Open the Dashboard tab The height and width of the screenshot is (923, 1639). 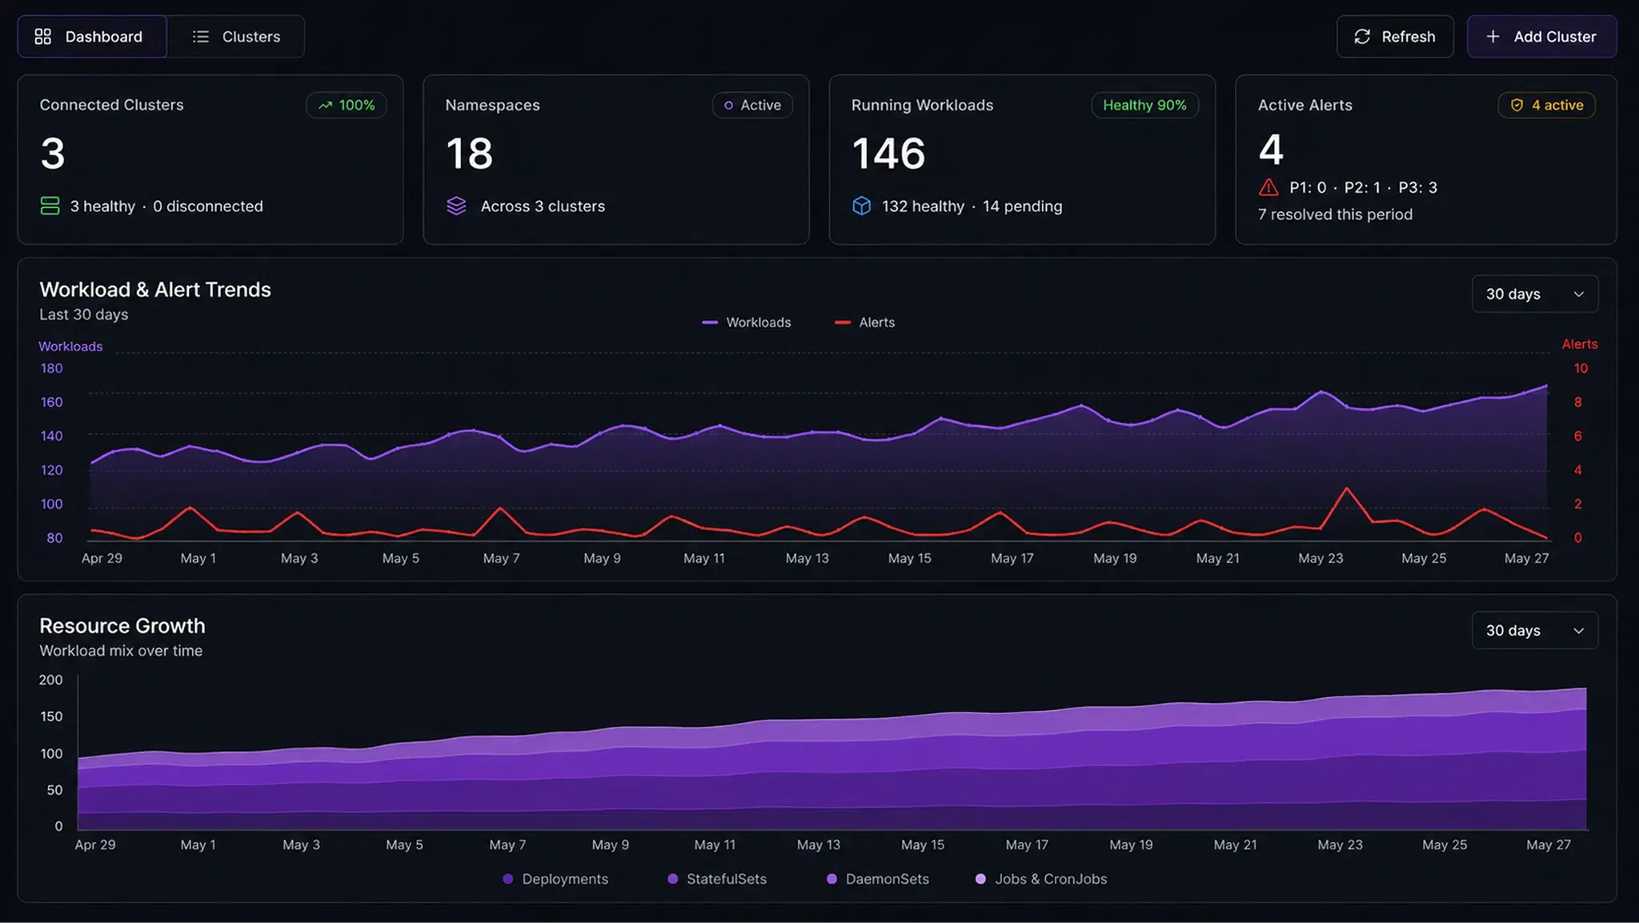[92, 37]
